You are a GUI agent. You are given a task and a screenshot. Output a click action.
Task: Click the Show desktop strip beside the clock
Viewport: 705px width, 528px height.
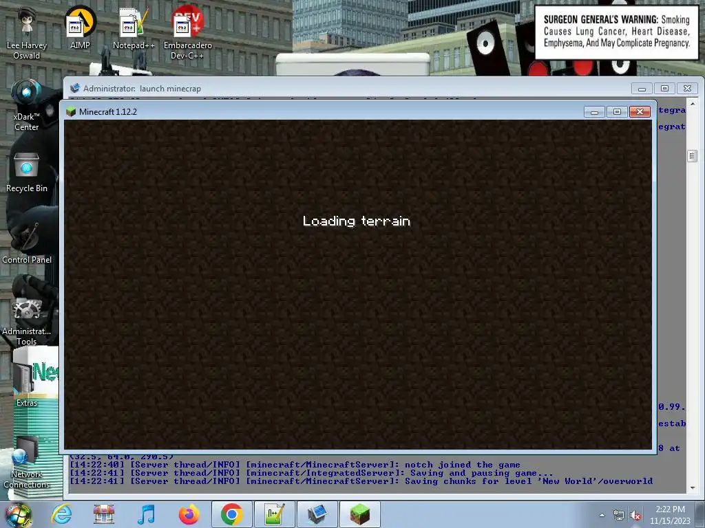coord(700,514)
